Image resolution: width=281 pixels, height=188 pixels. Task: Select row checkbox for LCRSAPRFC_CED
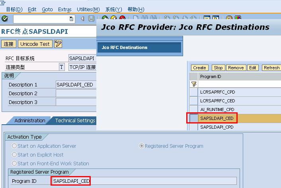tap(194, 101)
